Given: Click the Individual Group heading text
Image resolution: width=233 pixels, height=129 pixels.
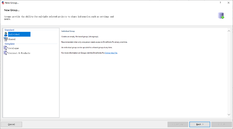Looking at the screenshot, I should [68, 31].
